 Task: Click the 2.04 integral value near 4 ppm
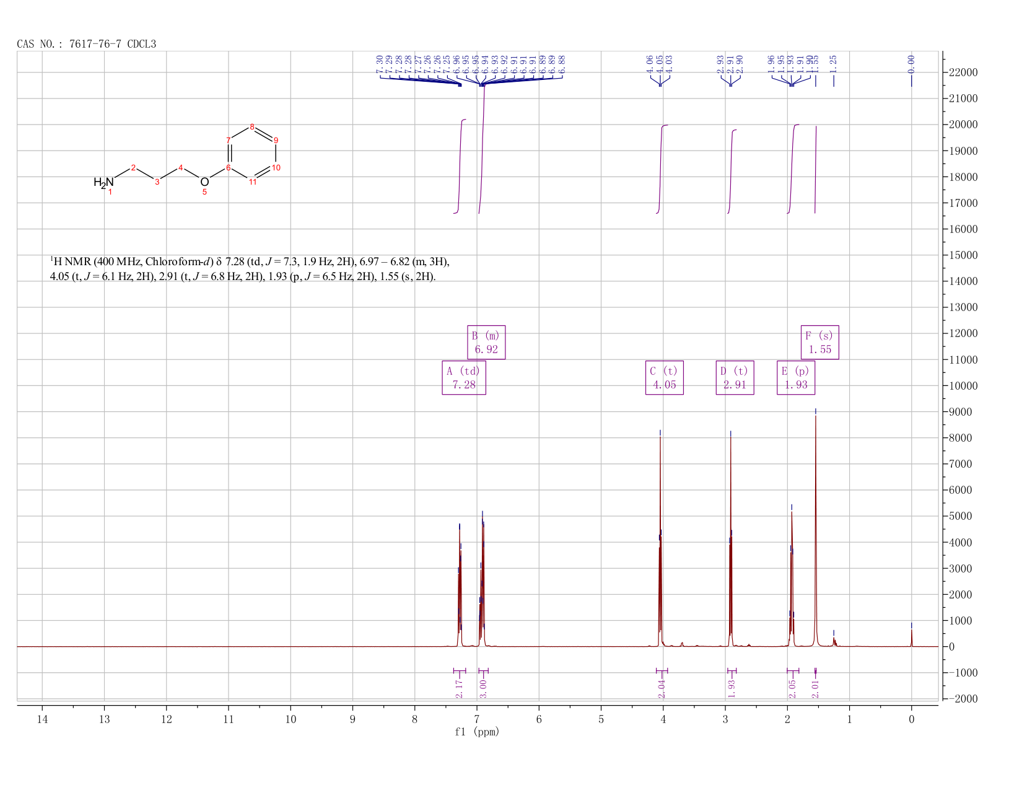coord(662,688)
